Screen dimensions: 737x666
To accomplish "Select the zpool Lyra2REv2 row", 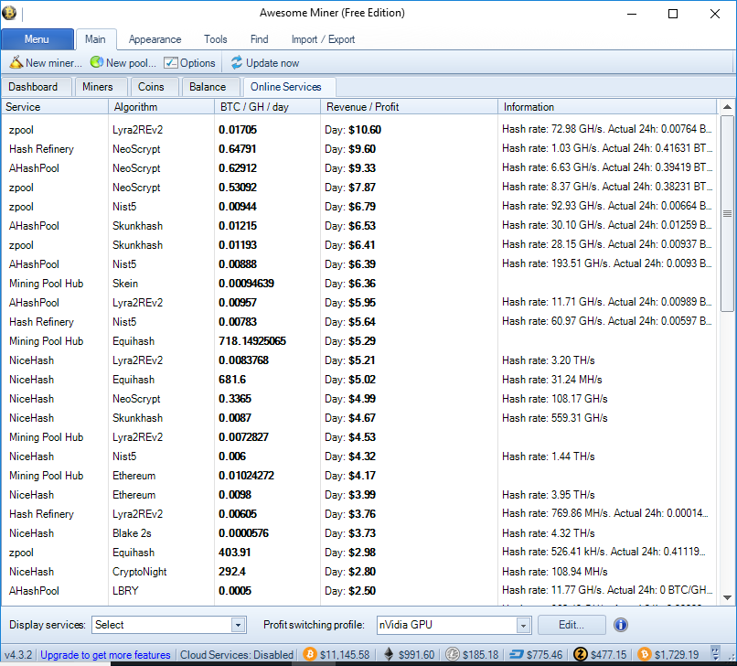I will pyautogui.click(x=360, y=129).
